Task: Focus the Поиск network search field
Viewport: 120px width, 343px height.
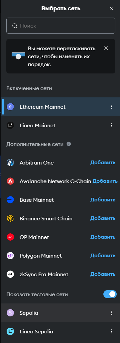Action: [x=61, y=26]
